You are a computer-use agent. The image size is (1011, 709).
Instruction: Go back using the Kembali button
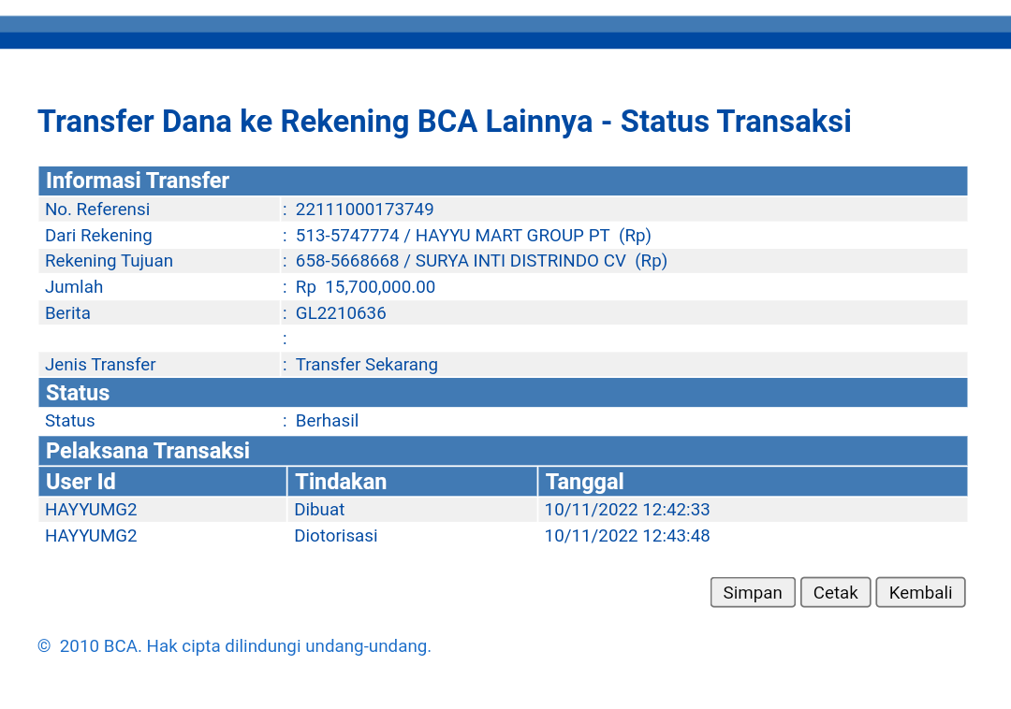pos(920,592)
